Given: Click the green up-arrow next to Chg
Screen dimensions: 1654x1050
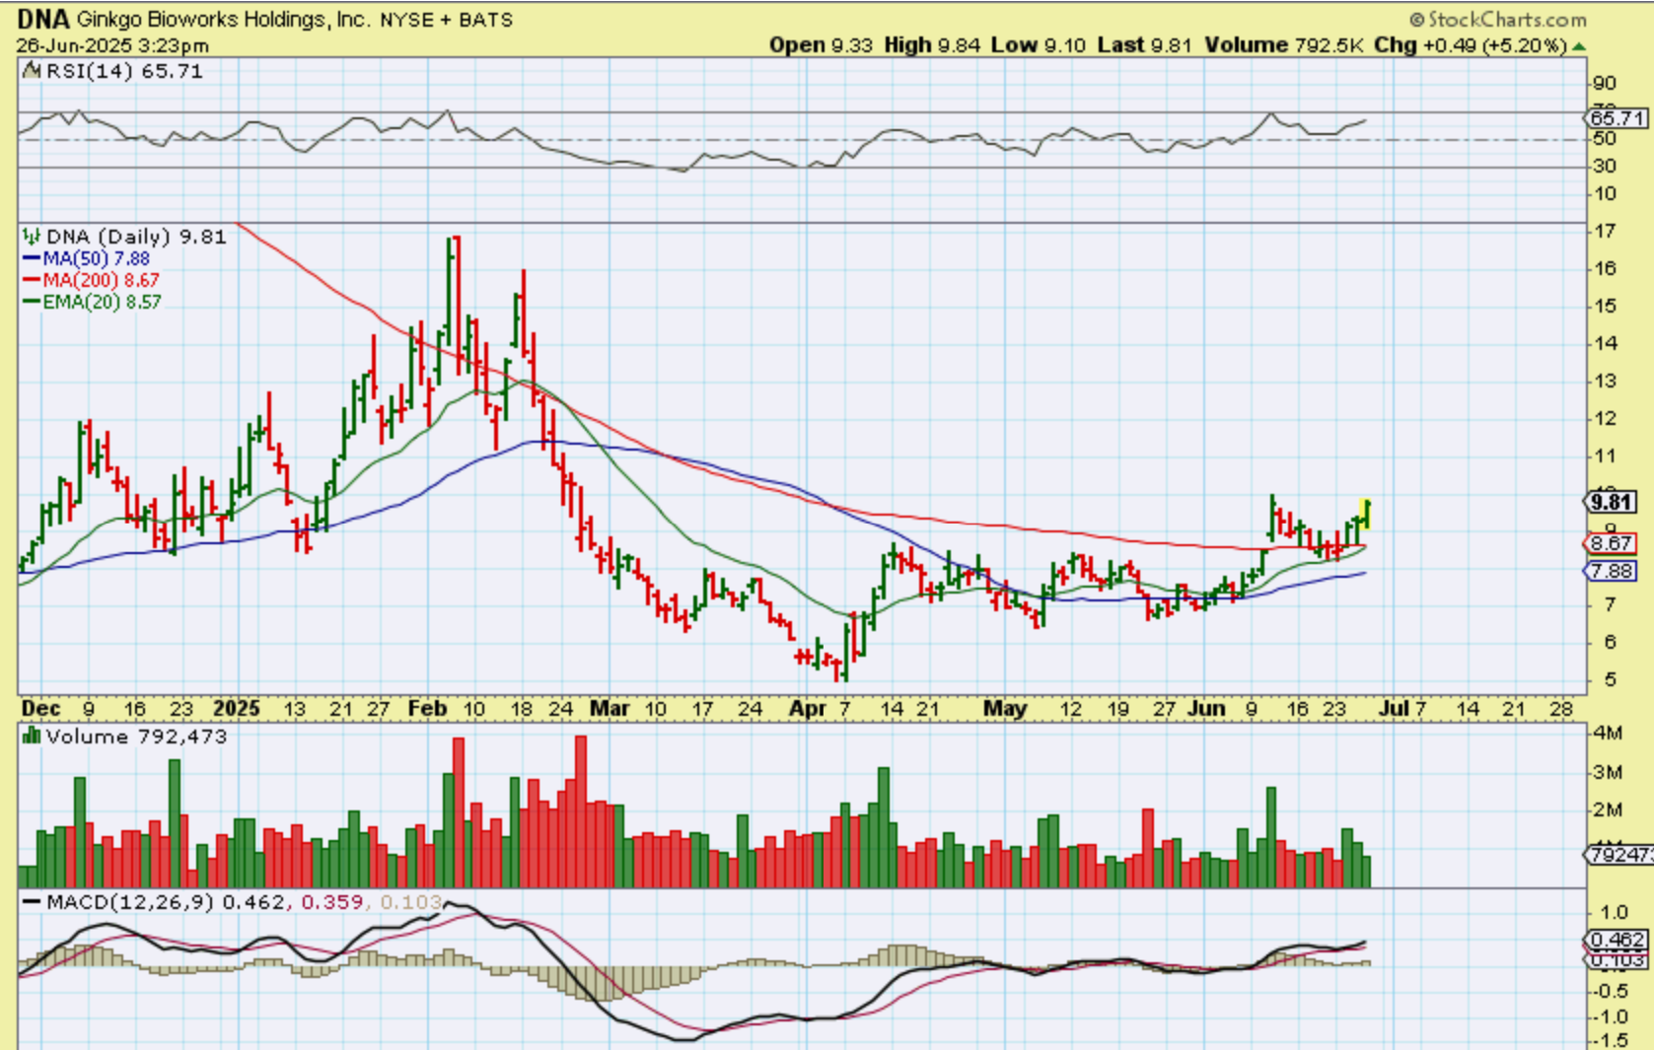Looking at the screenshot, I should [1579, 46].
